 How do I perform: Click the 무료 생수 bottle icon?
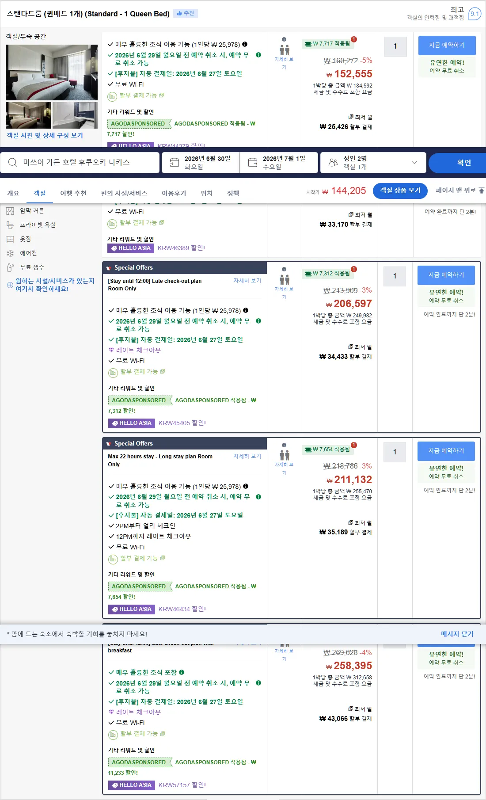pyautogui.click(x=10, y=267)
